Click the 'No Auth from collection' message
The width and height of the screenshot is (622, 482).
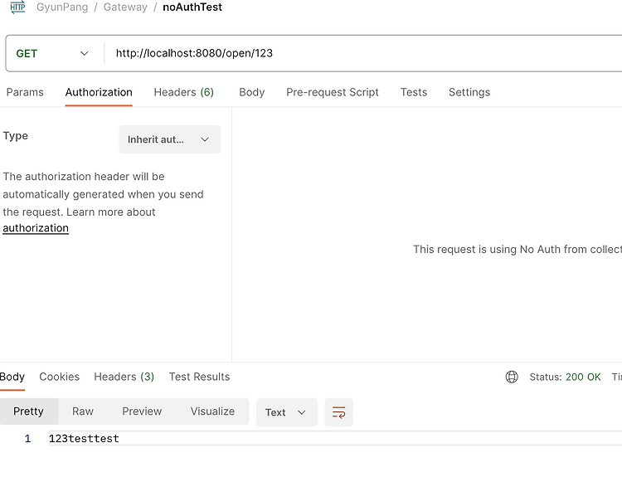pyautogui.click(x=518, y=249)
